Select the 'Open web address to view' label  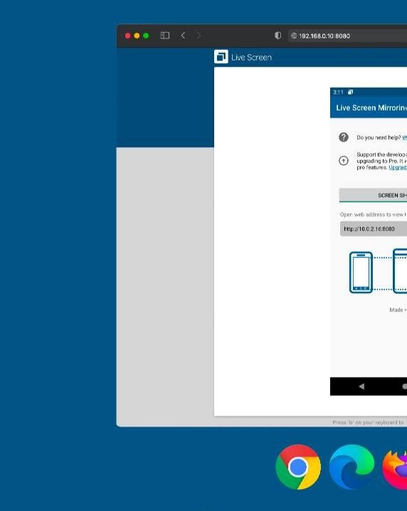pos(373,214)
